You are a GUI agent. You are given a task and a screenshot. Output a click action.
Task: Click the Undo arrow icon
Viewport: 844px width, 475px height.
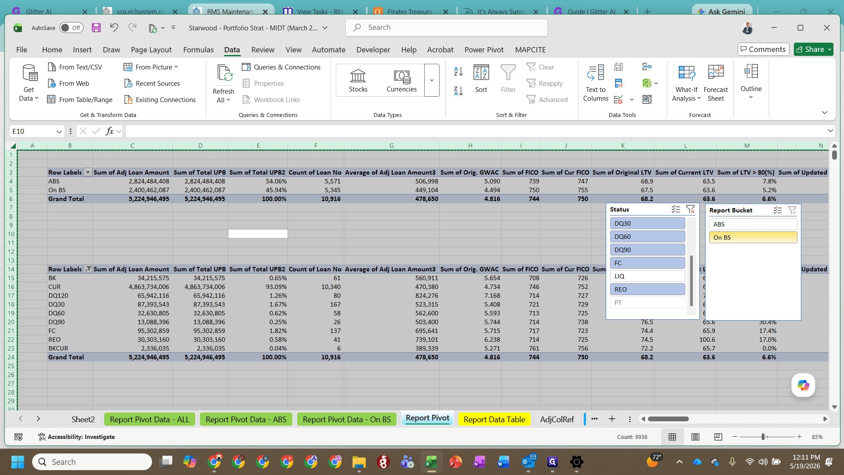(x=114, y=28)
